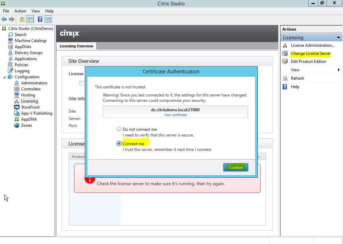Toggle the Show/Hide Console Tree toolbar icon
The image size is (343, 244).
[x=30, y=19]
